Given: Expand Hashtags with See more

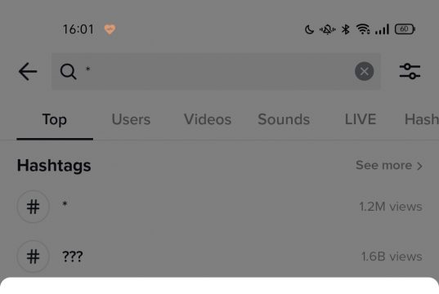Looking at the screenshot, I should point(389,165).
